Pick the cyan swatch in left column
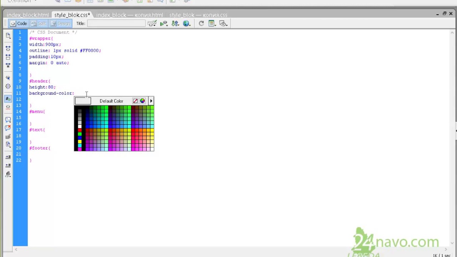The height and width of the screenshot is (257, 457). (80, 146)
